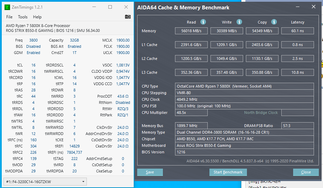Click L3 Cache Latency value 10.8 ns

click(298, 72)
